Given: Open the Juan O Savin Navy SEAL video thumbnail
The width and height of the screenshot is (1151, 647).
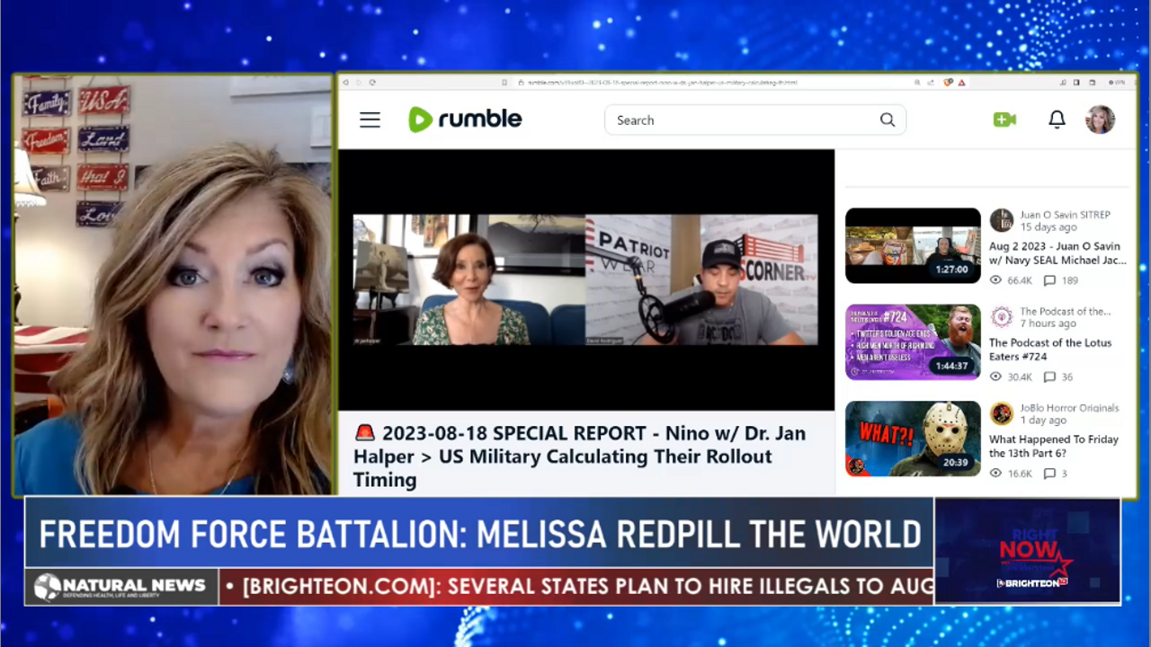Looking at the screenshot, I should click(912, 245).
